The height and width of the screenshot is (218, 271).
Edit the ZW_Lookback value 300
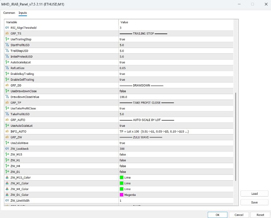pos(176,149)
